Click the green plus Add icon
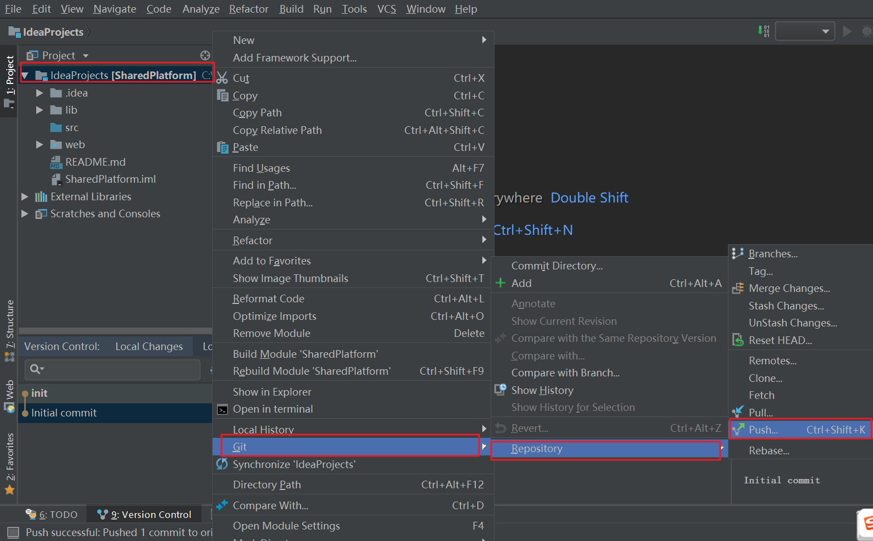 pyautogui.click(x=501, y=283)
